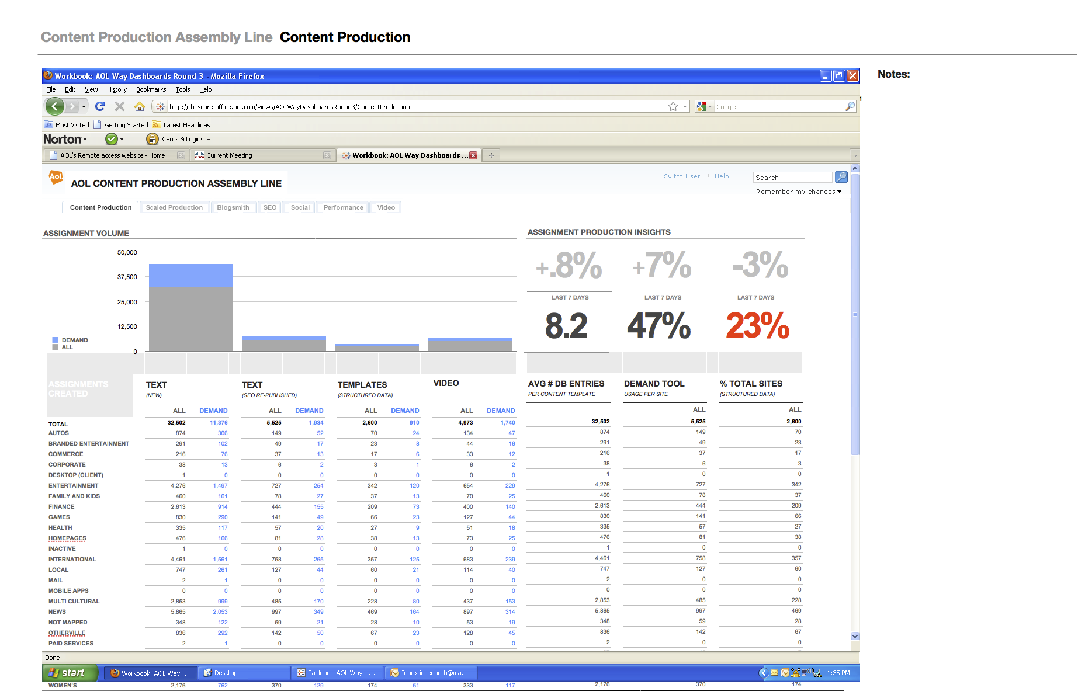Click the first tall TEXT (NEW) chart bar
The height and width of the screenshot is (695, 1078).
pyautogui.click(x=191, y=308)
